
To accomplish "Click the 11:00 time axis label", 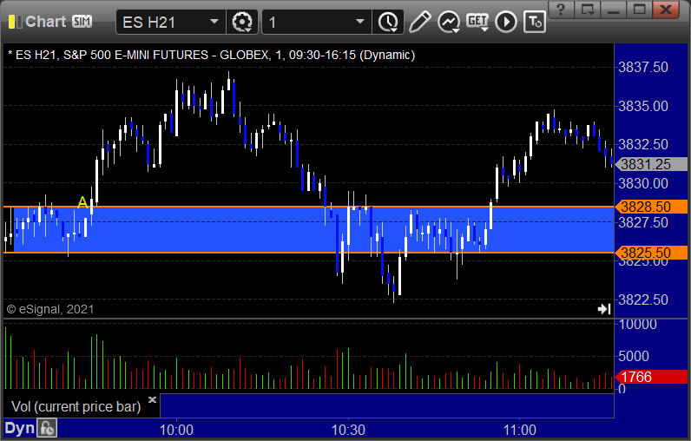I will tap(520, 430).
